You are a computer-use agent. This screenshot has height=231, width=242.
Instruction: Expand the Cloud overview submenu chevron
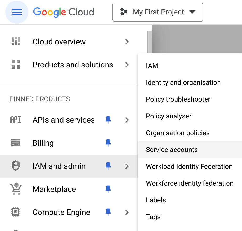tap(127, 41)
